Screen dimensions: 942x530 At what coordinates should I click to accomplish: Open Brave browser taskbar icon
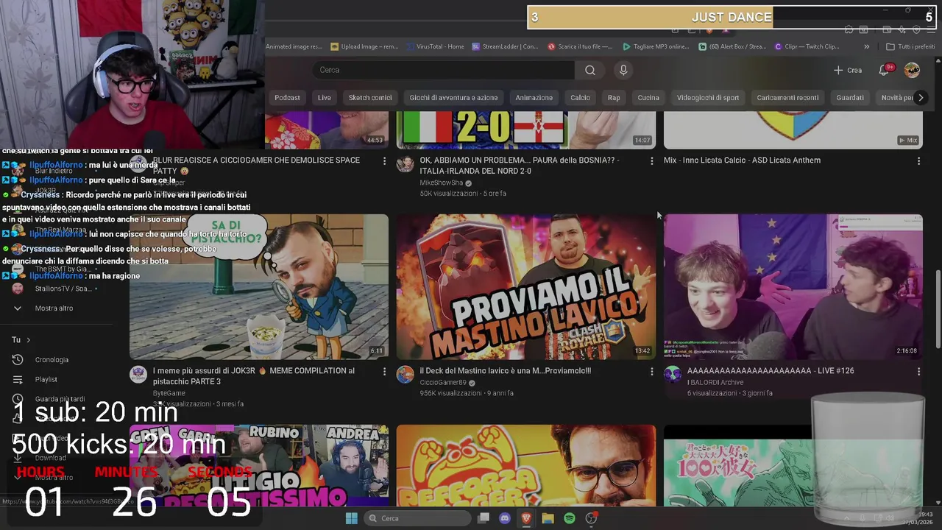coord(526,518)
